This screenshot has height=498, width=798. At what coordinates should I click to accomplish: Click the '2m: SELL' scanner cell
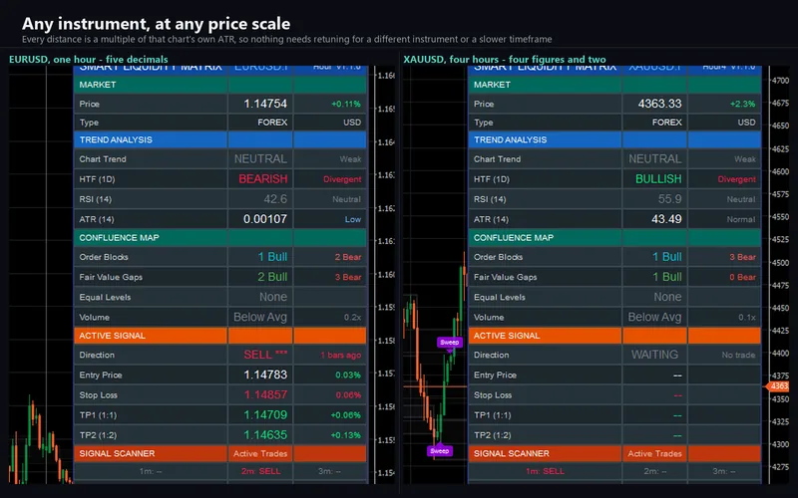click(x=260, y=471)
